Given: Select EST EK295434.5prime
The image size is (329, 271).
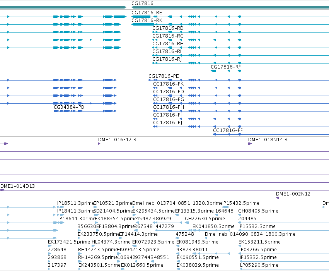Looking at the screenshot, I should [153, 211].
